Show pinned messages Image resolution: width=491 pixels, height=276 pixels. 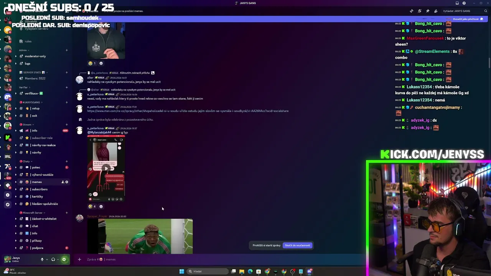428,11
